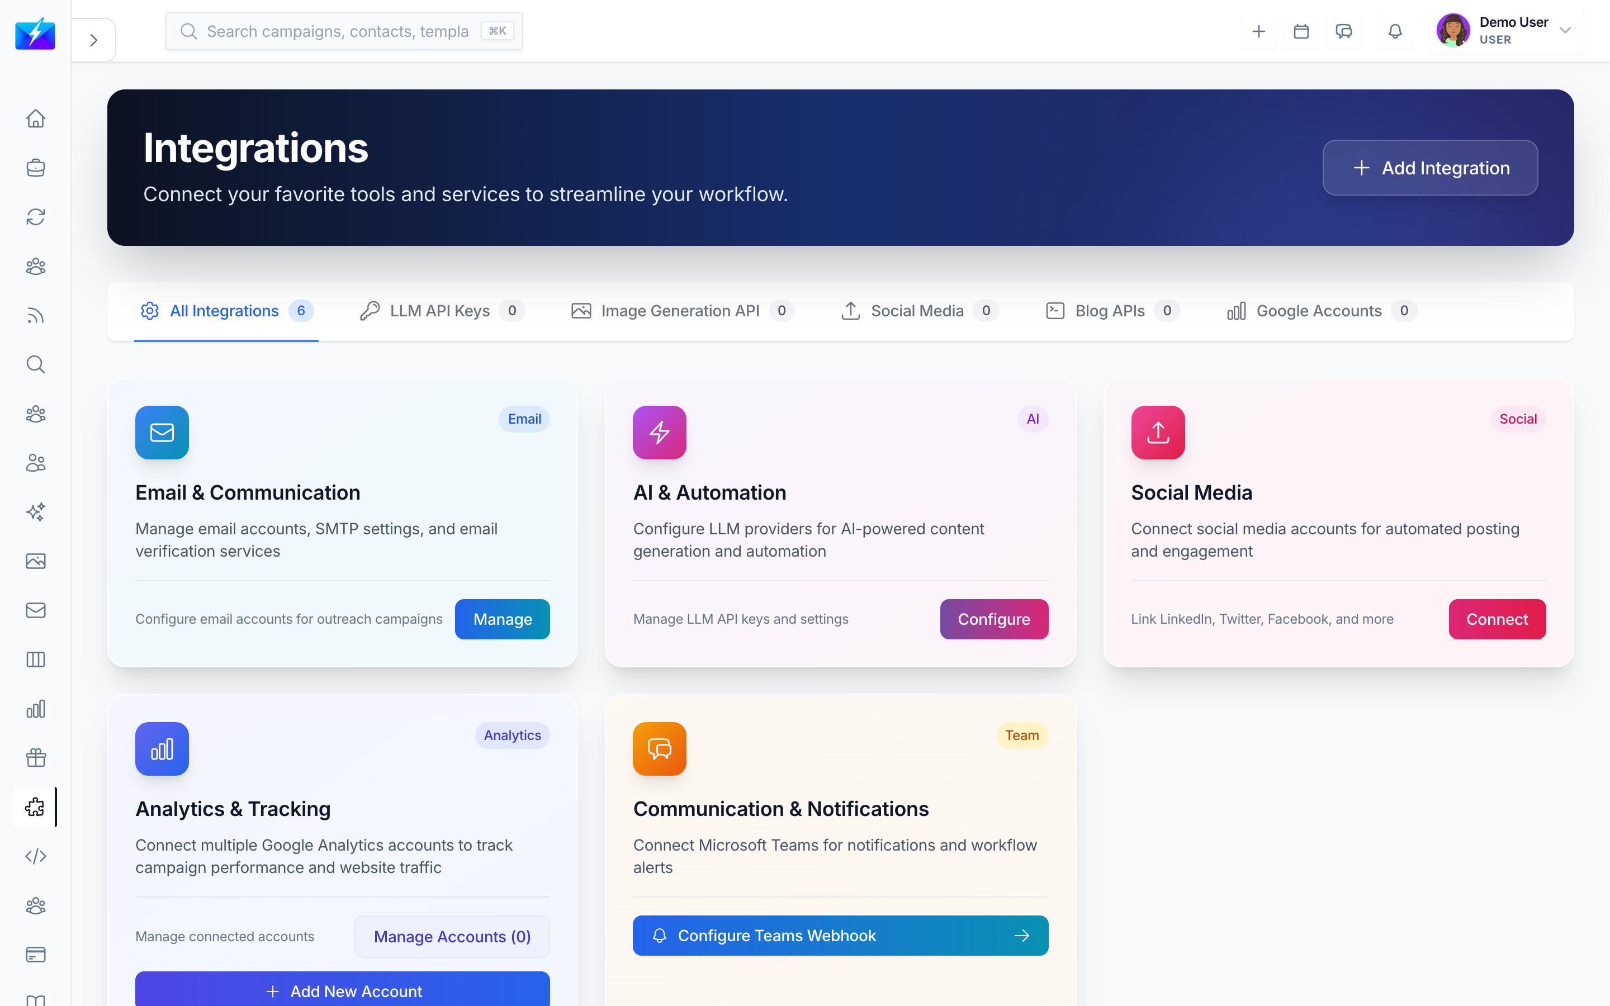Click the purple lightning AI & Automation icon
Viewport: 1610px width, 1006px height.
[x=659, y=433]
